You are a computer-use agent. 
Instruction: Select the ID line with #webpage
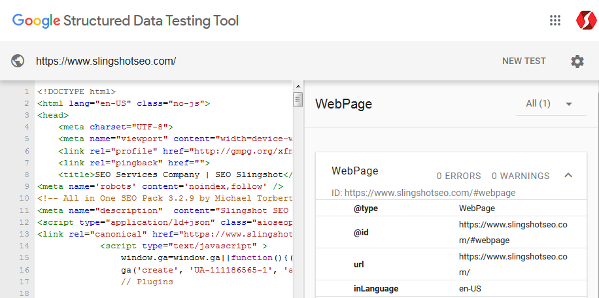424,193
